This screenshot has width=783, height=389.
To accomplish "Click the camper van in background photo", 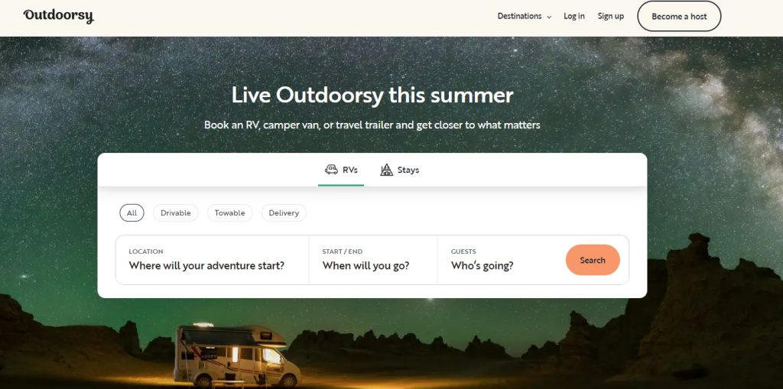I will (x=237, y=355).
